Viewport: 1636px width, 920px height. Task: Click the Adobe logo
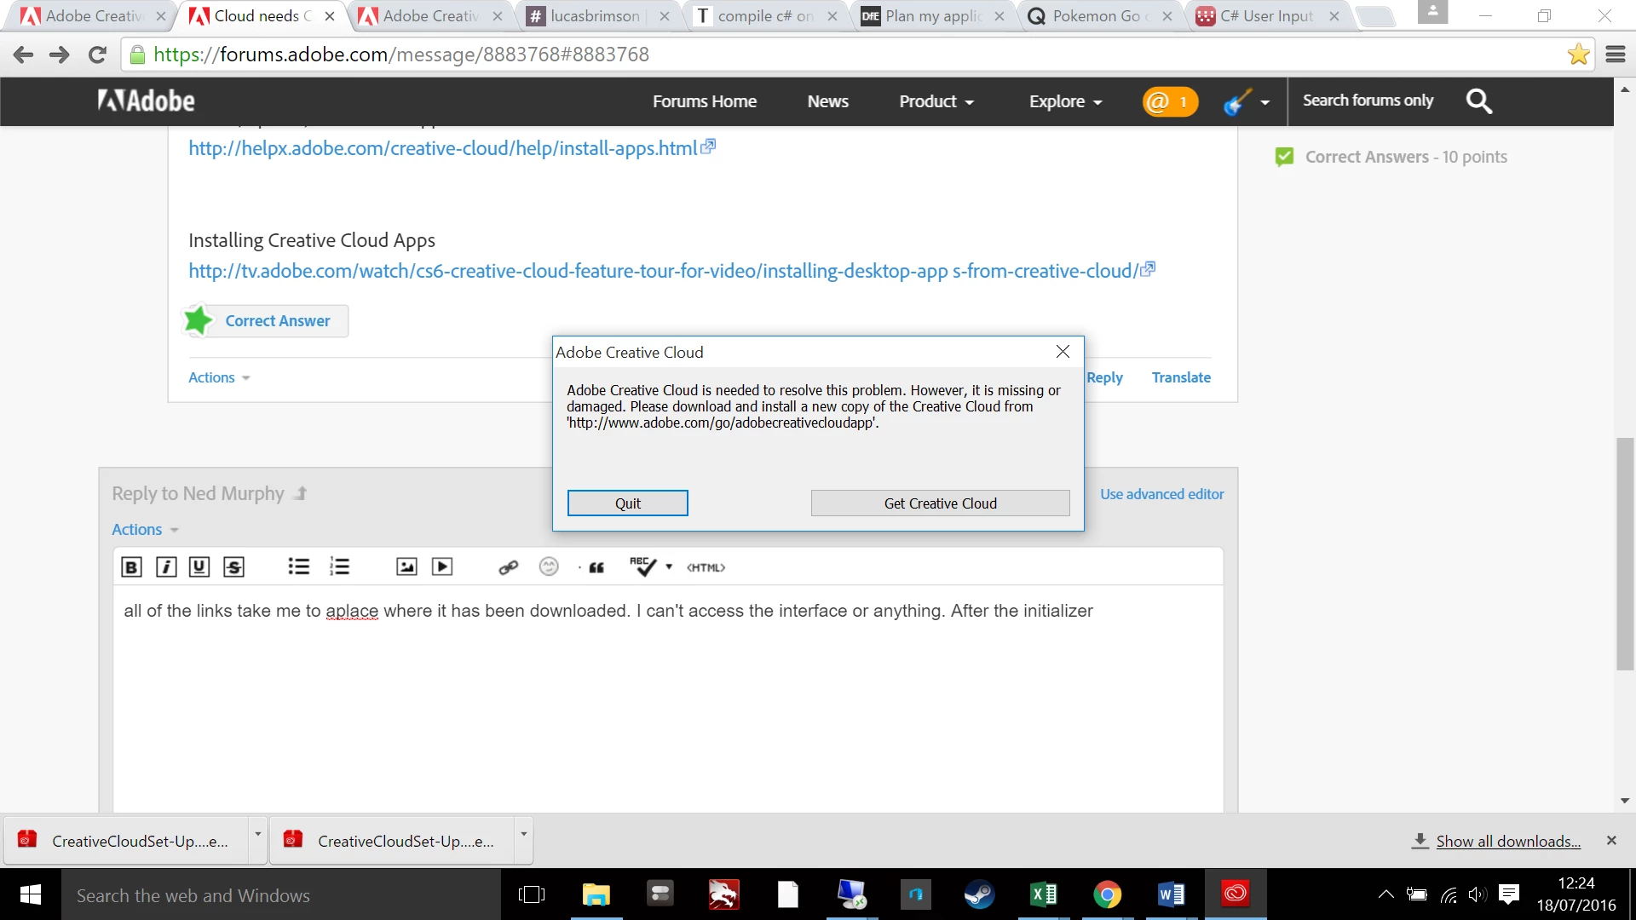tap(146, 101)
